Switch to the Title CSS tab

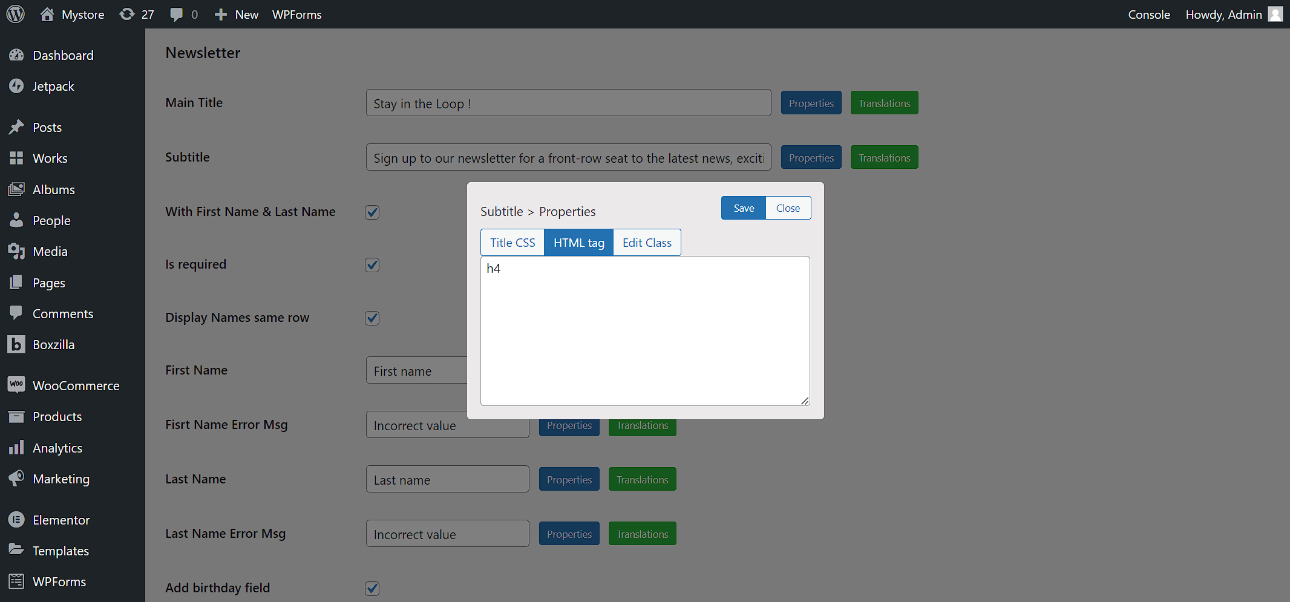click(x=512, y=243)
